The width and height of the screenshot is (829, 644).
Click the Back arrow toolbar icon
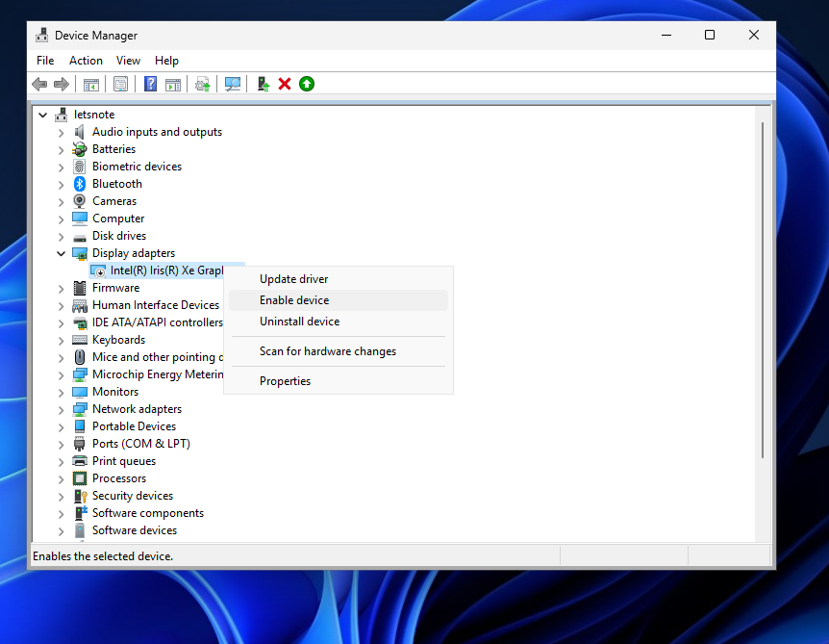(x=39, y=84)
